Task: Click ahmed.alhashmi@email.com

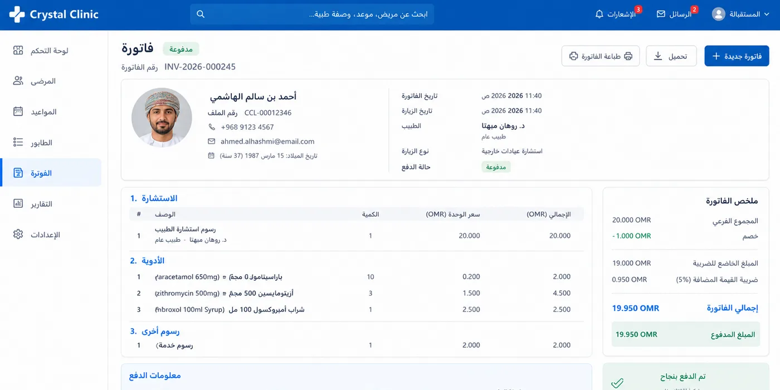Action: tap(267, 142)
